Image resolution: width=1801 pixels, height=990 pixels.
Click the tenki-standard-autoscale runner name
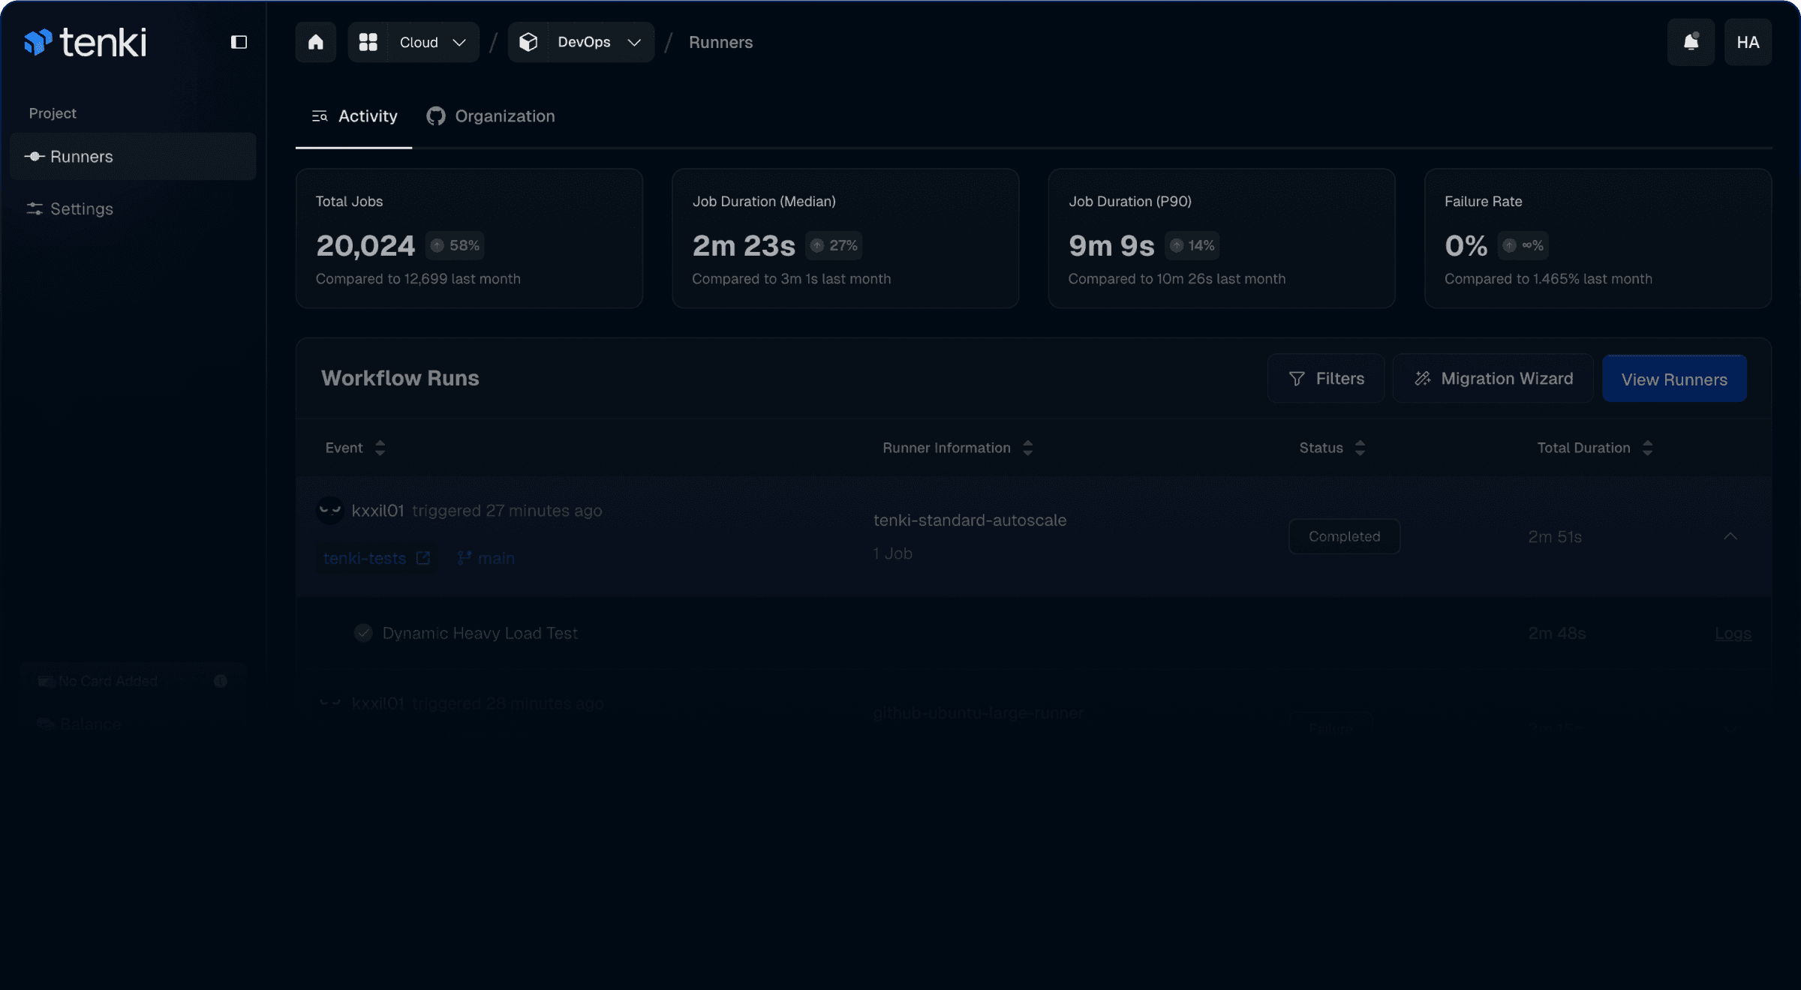coord(970,520)
